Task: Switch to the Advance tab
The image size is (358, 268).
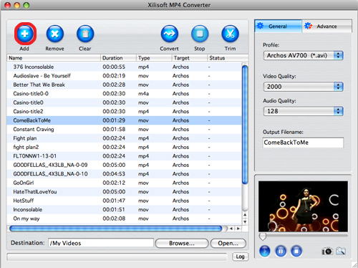Action: click(327, 26)
